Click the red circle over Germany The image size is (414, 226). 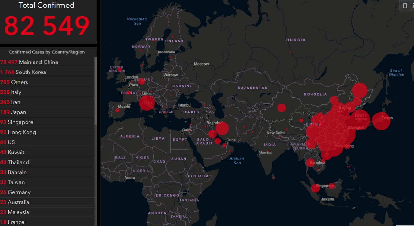click(141, 81)
